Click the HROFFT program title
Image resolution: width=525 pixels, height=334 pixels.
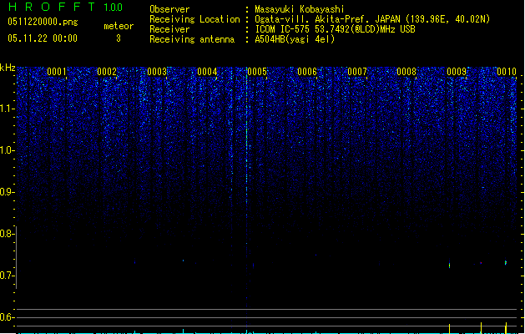pyautogui.click(x=52, y=7)
